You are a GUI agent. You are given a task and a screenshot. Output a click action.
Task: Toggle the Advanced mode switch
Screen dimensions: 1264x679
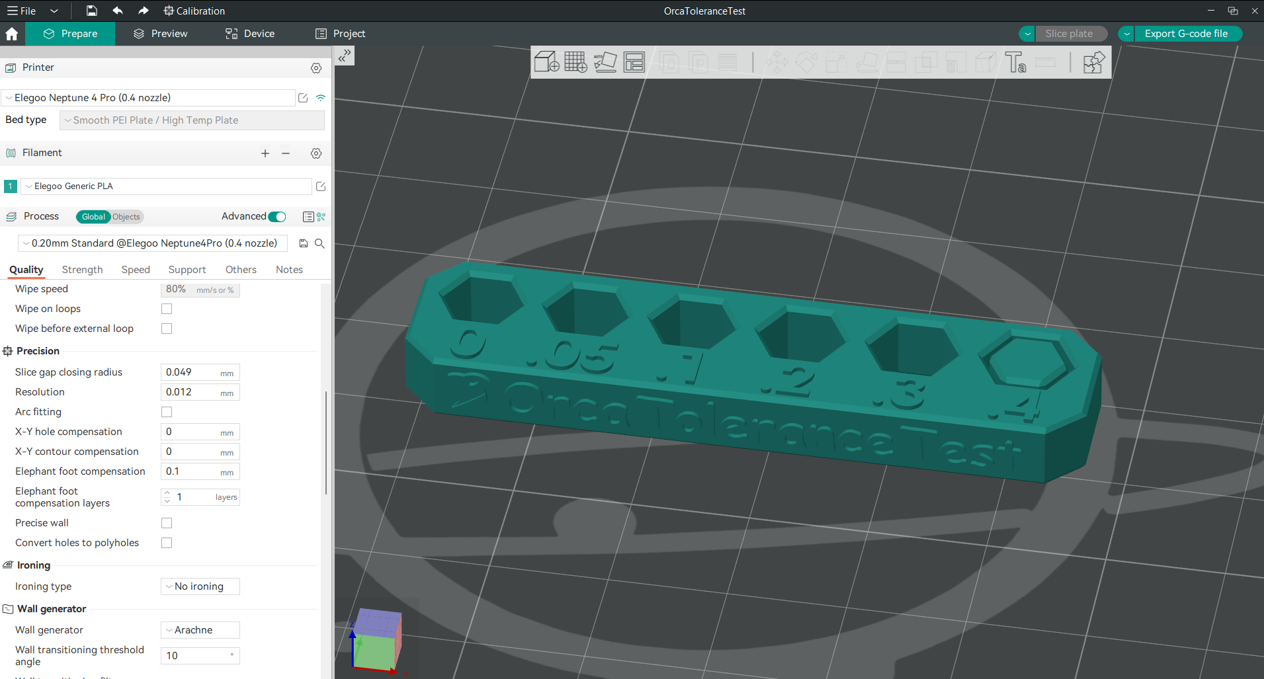point(278,217)
